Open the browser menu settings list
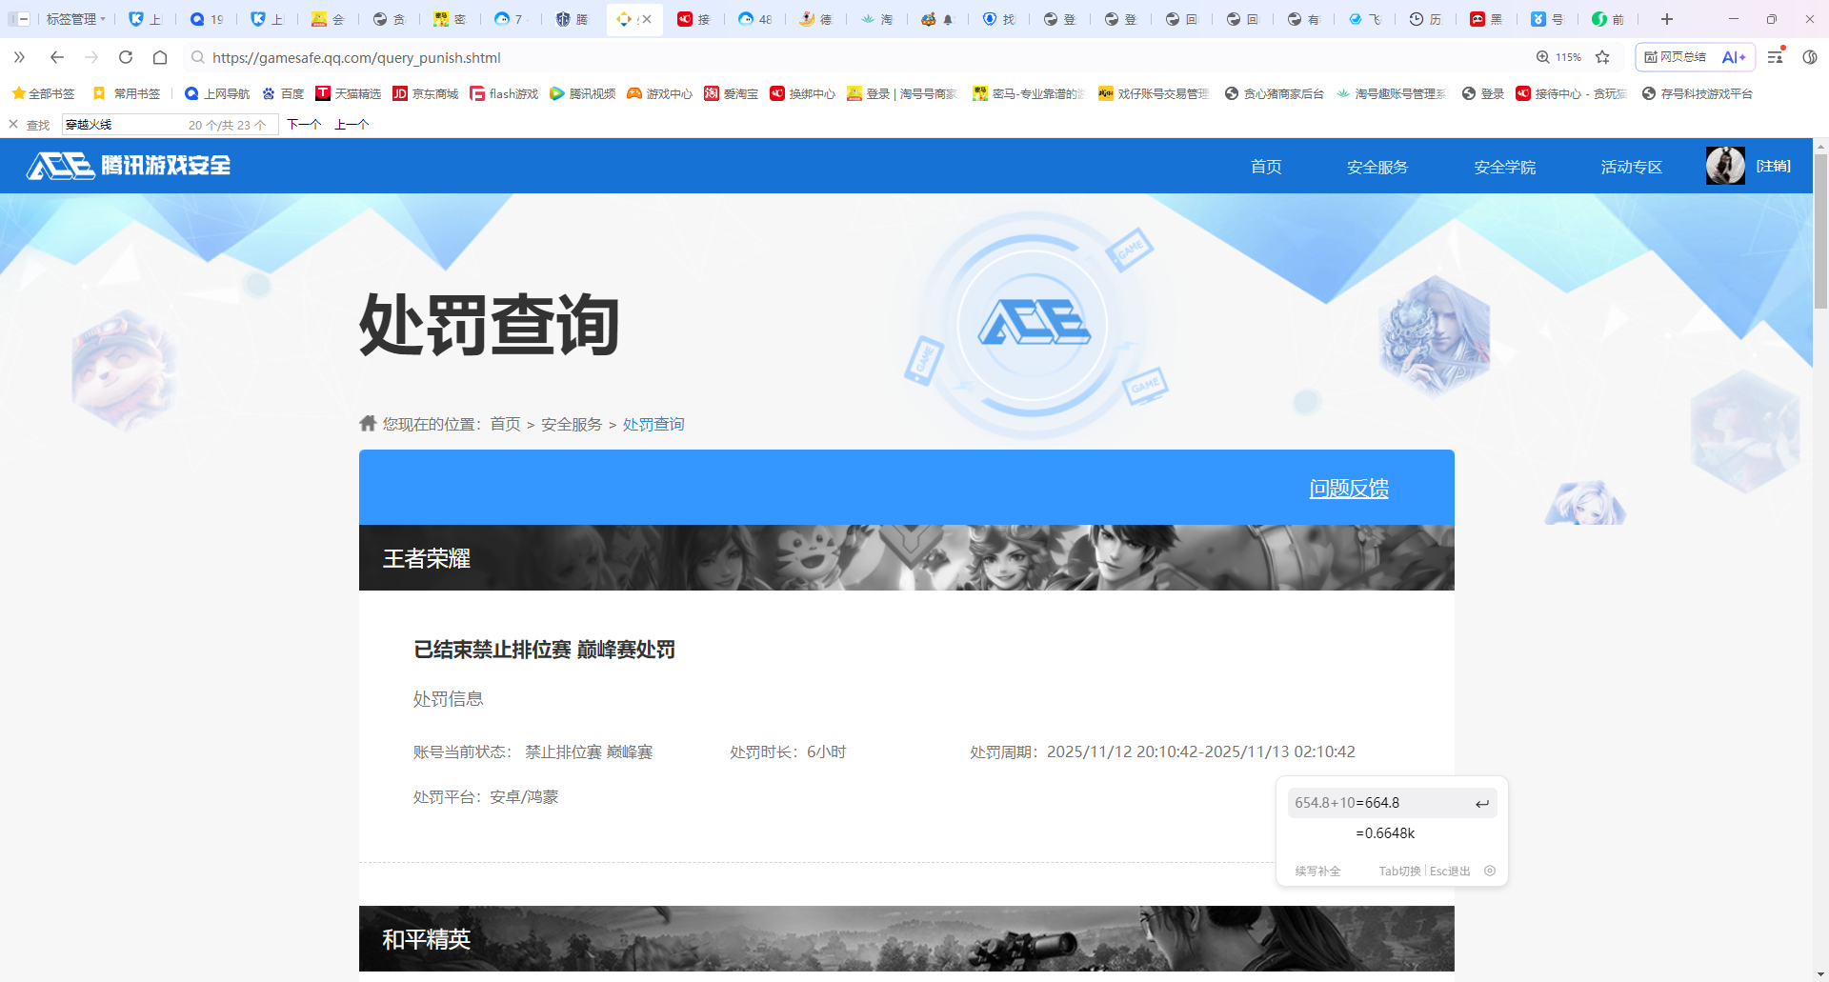This screenshot has width=1829, height=982. [1811, 57]
